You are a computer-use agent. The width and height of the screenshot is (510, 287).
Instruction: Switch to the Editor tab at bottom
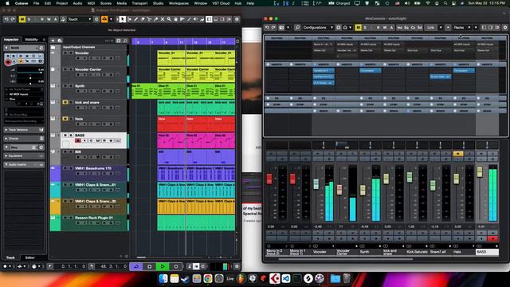(x=30, y=258)
